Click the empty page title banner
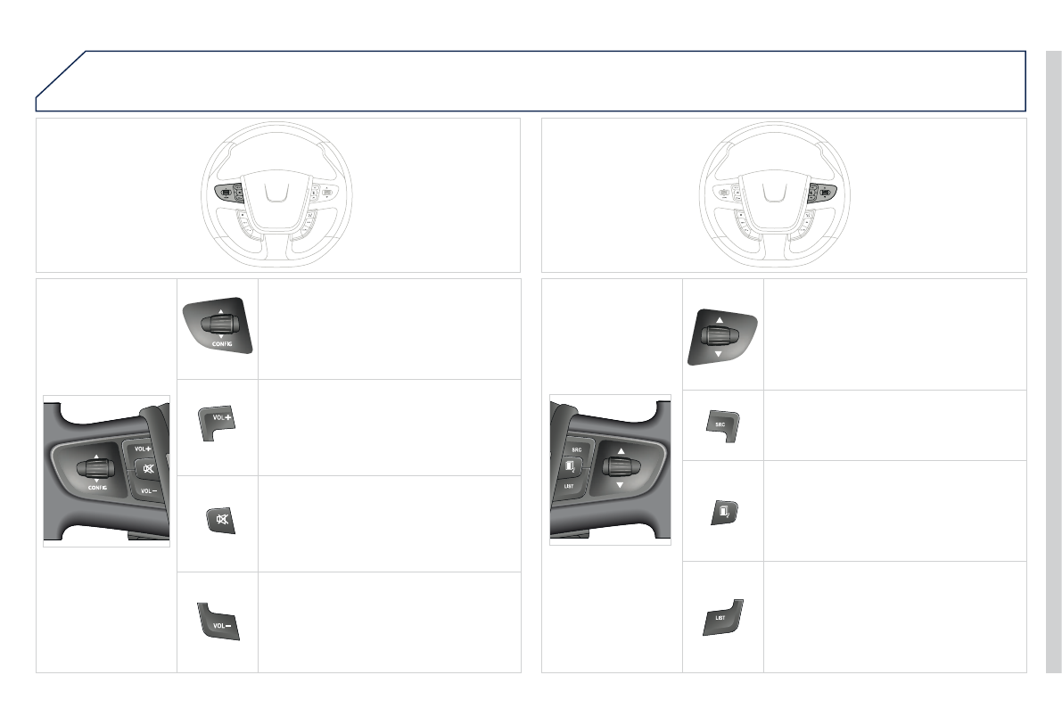Viewport: 1062px width, 708px height. [x=531, y=80]
